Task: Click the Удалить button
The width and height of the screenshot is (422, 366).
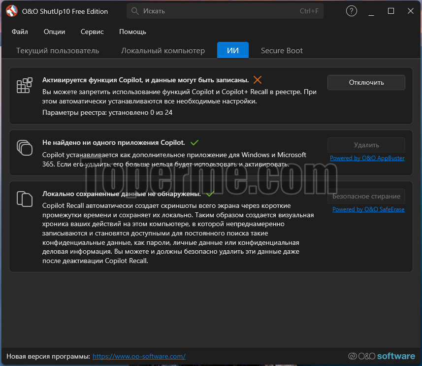Action: tap(366, 145)
